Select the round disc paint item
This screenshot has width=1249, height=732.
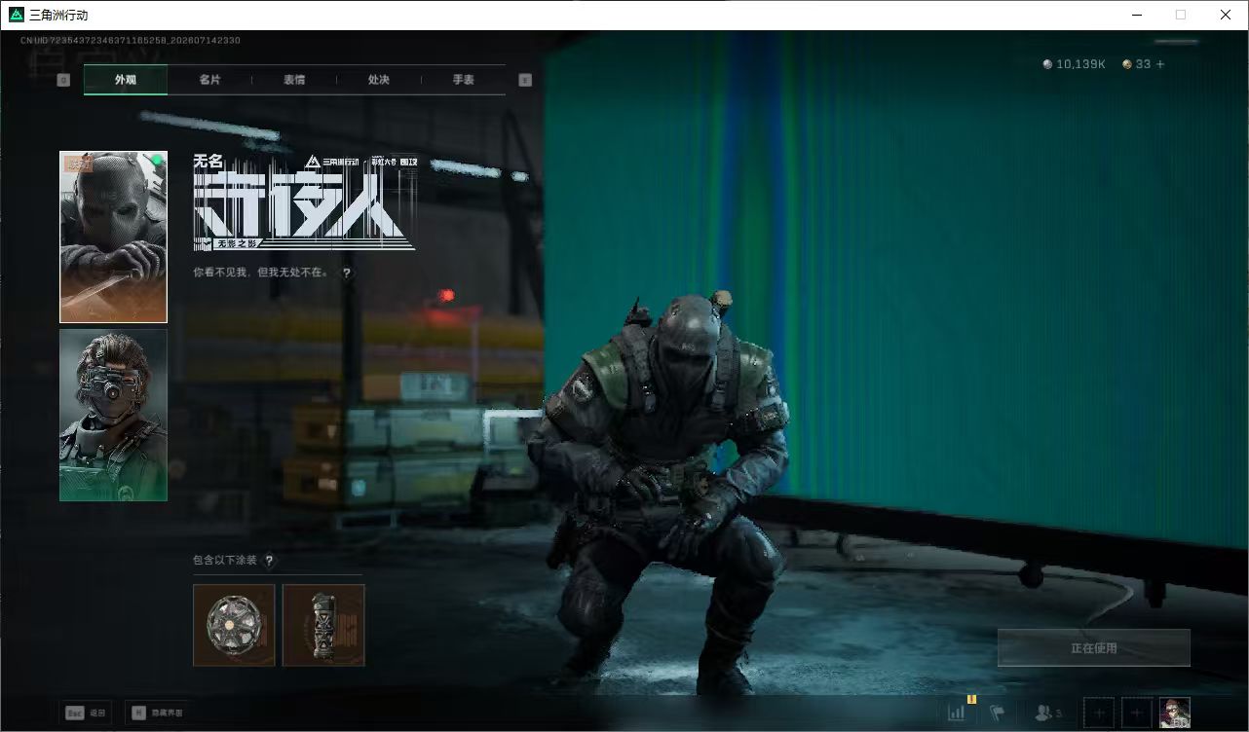tap(234, 625)
